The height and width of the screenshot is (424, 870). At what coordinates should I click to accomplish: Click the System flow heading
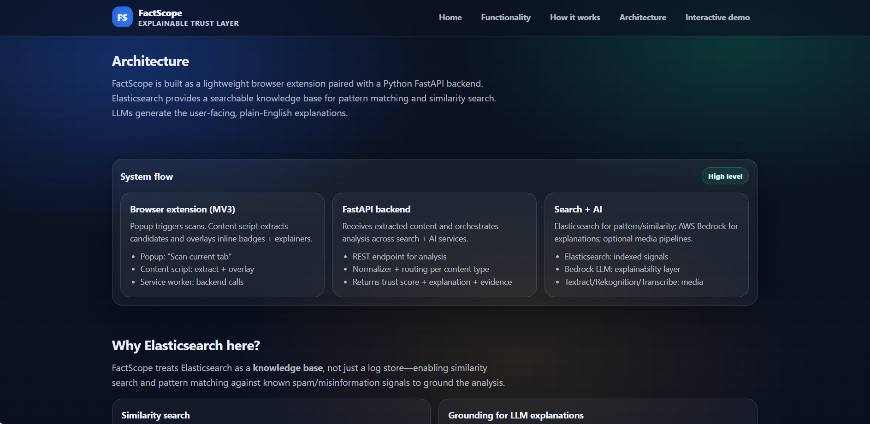146,177
